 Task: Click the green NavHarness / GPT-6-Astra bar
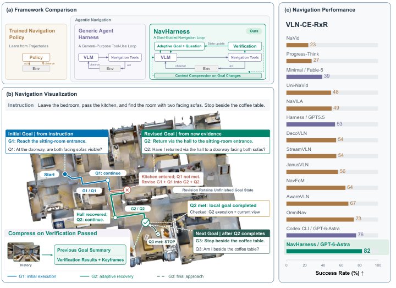pyautogui.click(x=324, y=251)
